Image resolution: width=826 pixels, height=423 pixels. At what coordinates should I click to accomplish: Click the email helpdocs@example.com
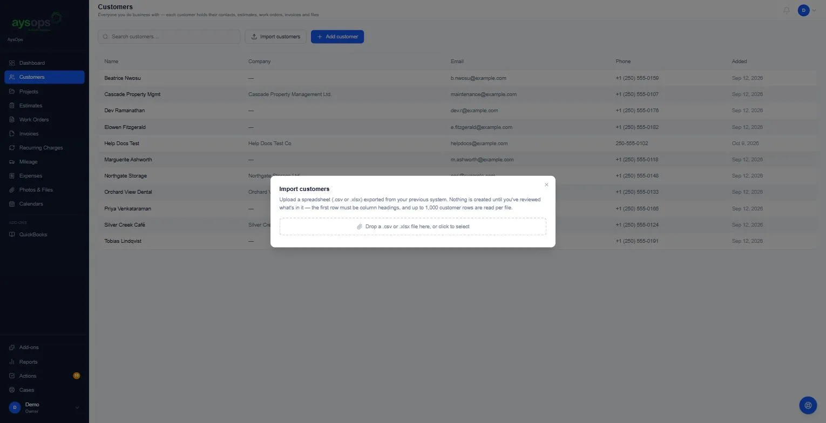479,144
